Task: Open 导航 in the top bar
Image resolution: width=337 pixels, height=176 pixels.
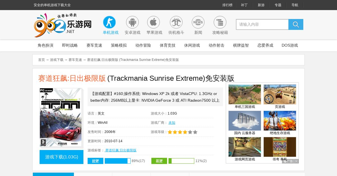Action: tap(295, 5)
